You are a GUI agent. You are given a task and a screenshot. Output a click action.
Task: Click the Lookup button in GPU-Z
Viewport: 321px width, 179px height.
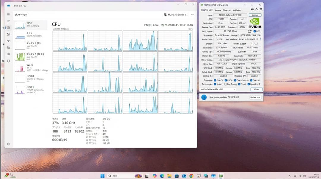pos(254,15)
